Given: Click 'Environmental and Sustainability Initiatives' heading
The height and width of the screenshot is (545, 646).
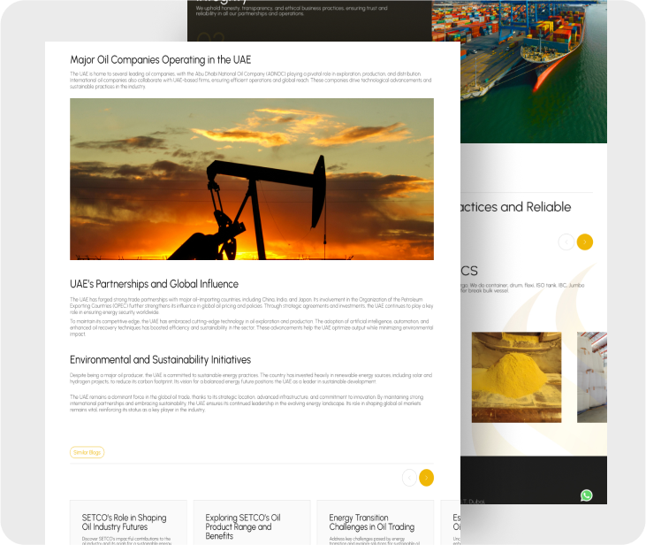Looking at the screenshot, I should (x=160, y=360).
